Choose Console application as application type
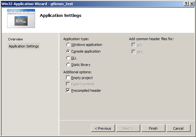This screenshot has height=137, width=196. [x=68, y=51]
